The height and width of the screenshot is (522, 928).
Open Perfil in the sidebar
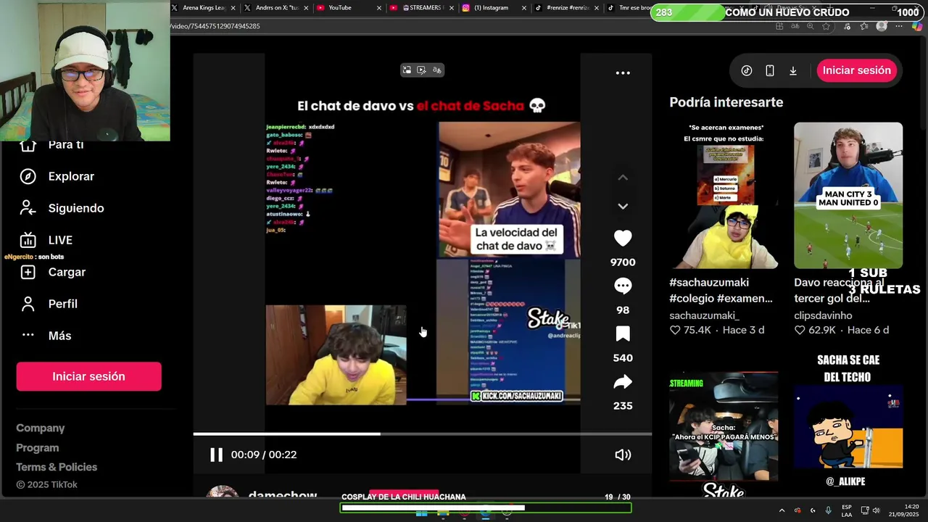tap(48, 304)
